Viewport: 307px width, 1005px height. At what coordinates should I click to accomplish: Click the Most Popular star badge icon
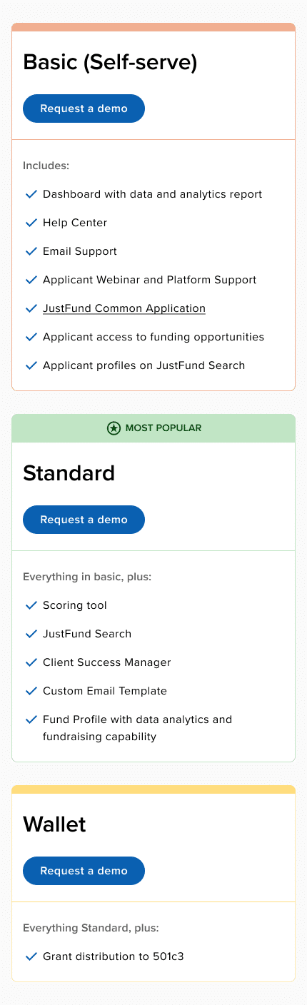pyautogui.click(x=114, y=428)
